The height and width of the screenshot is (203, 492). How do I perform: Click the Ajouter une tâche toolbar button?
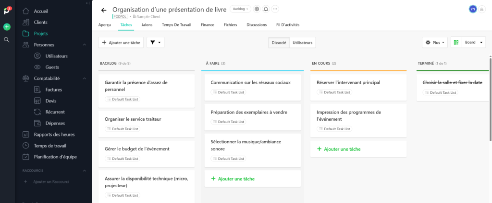coord(121,43)
